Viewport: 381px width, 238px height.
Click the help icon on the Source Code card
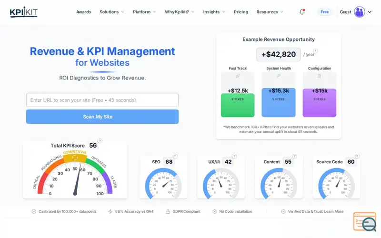(x=357, y=156)
